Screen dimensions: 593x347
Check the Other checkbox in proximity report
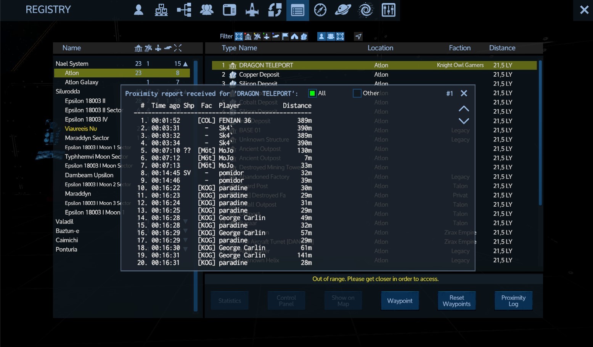(357, 93)
